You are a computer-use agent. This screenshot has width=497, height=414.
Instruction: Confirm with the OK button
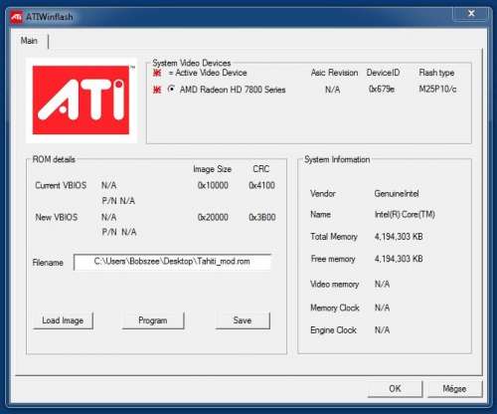395,388
